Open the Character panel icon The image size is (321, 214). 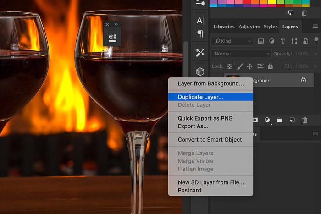(x=200, y=21)
